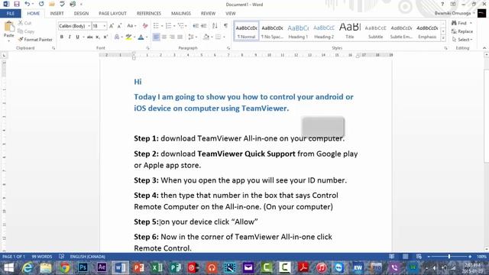Switch to the DESIGN tab
This screenshot has height=275, width=489.
tap(81, 14)
